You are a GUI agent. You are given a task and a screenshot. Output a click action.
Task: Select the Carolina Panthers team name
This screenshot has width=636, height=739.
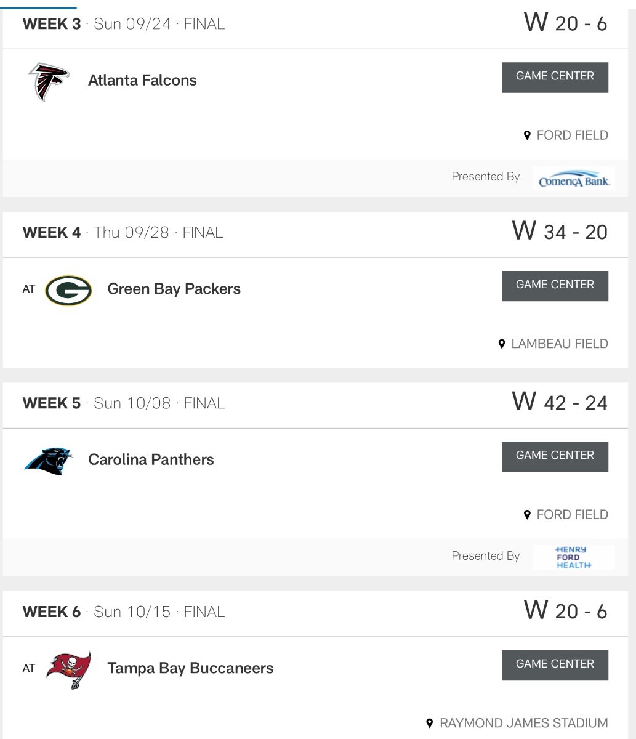(151, 460)
